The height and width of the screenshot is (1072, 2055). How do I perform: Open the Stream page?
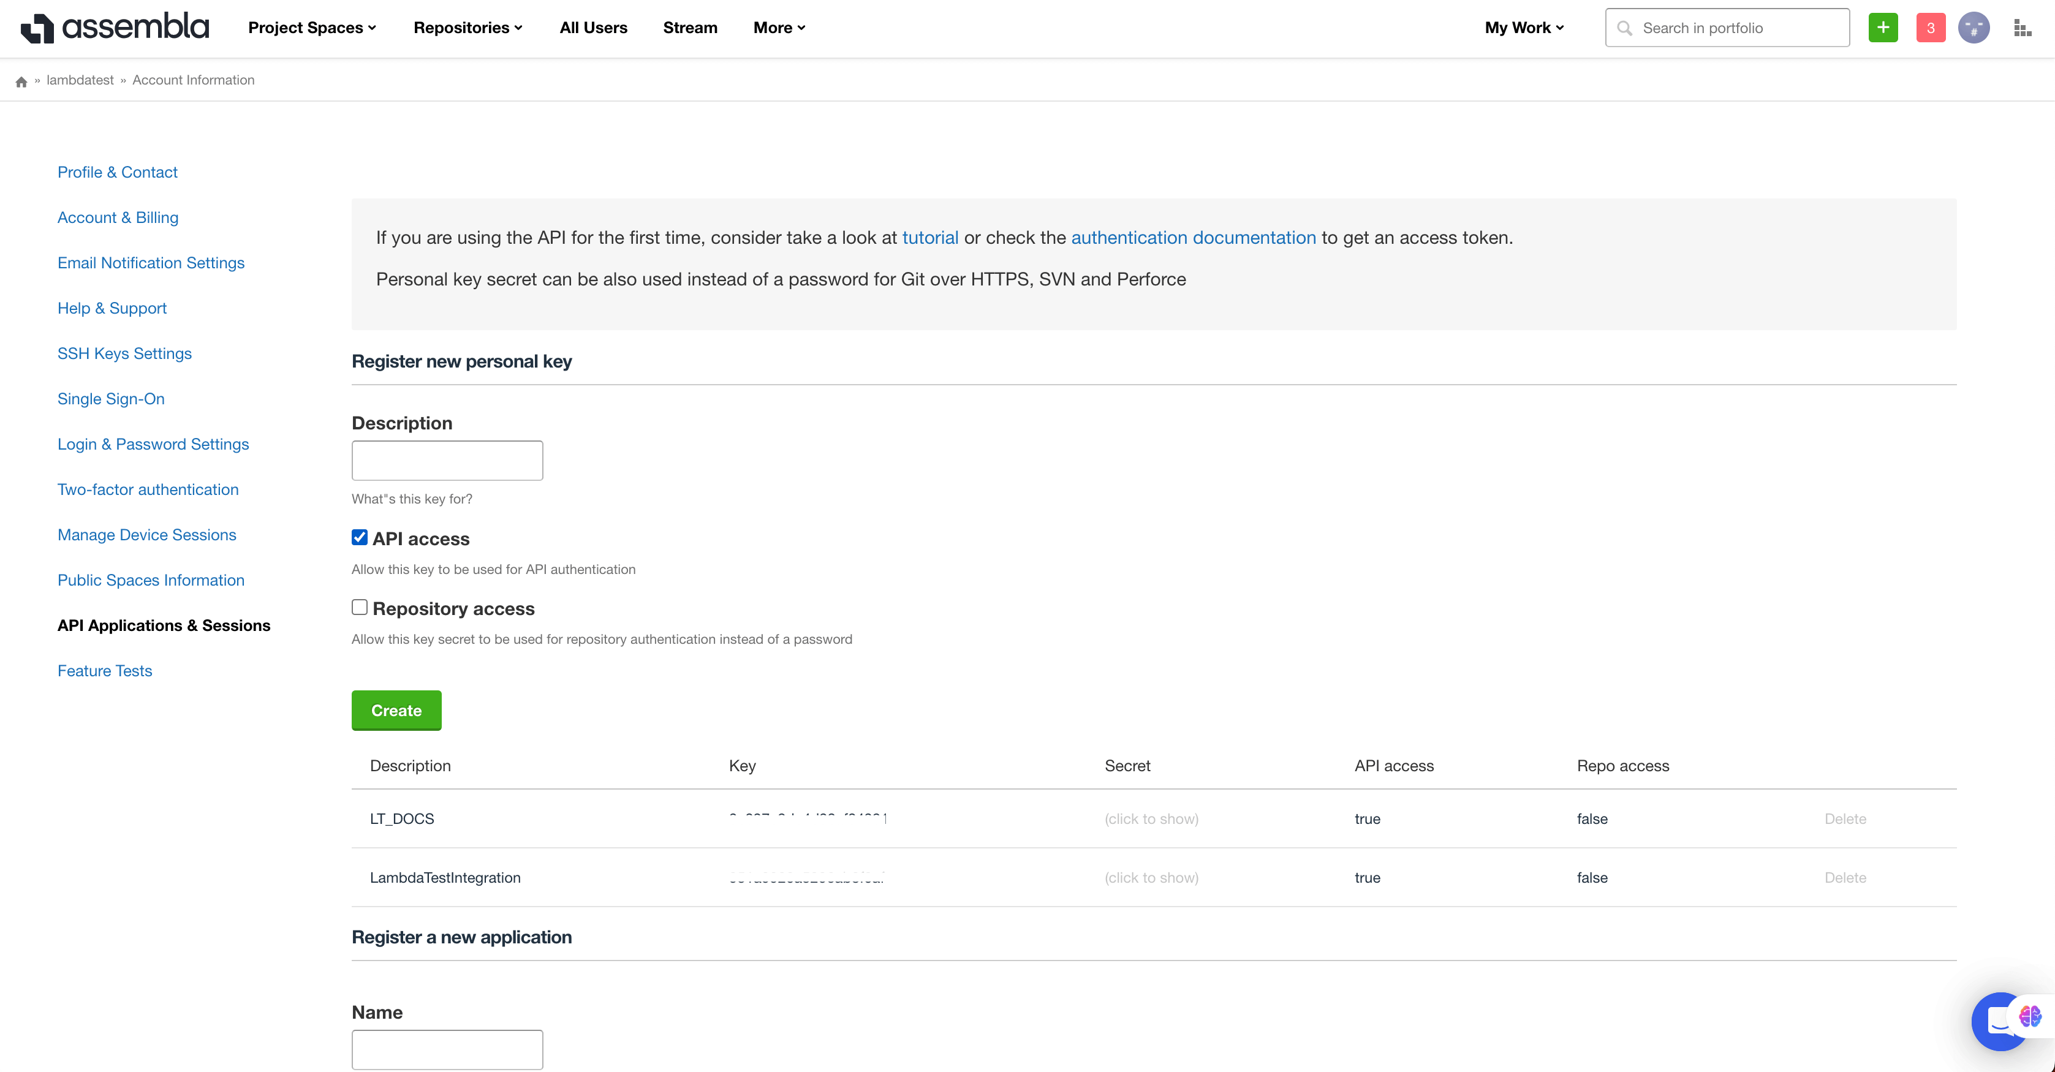[x=690, y=28]
